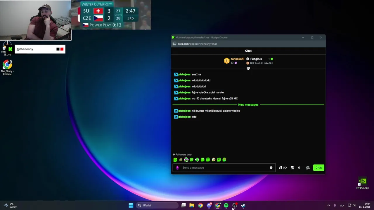374x210 pixels.
Task: Open chat settings gear icon
Action: click(299, 168)
